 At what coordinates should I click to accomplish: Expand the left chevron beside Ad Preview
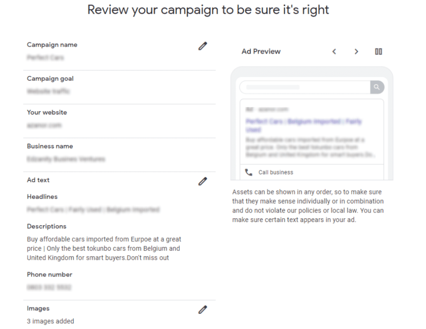334,51
